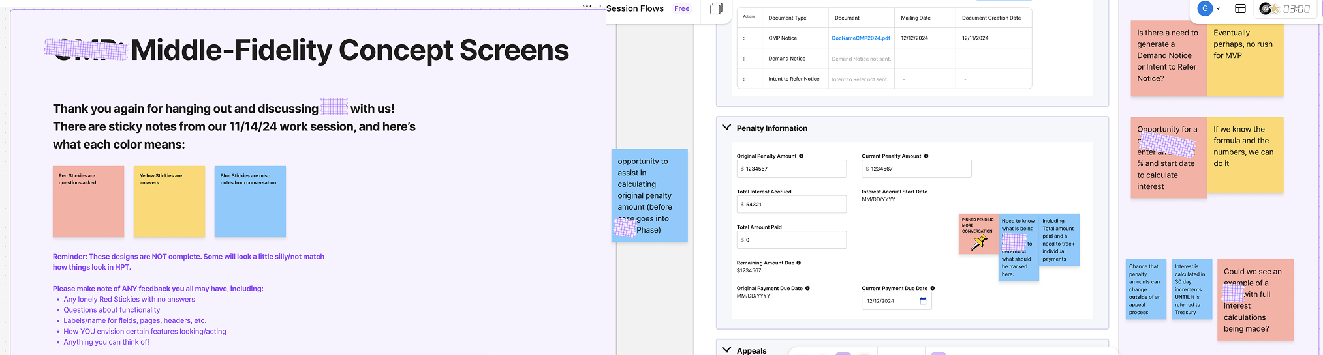
Task: Select the blue sticky legend 'misc. notes'
Action: click(250, 201)
